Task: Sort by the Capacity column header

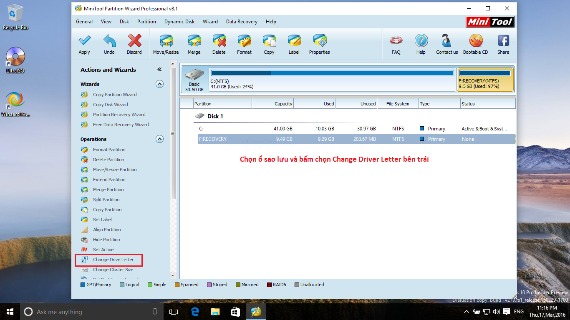Action: [273, 104]
